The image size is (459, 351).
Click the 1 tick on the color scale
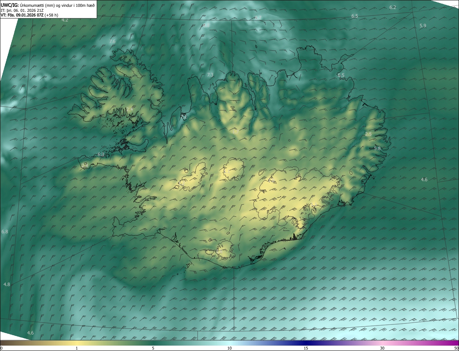[x=77, y=348]
